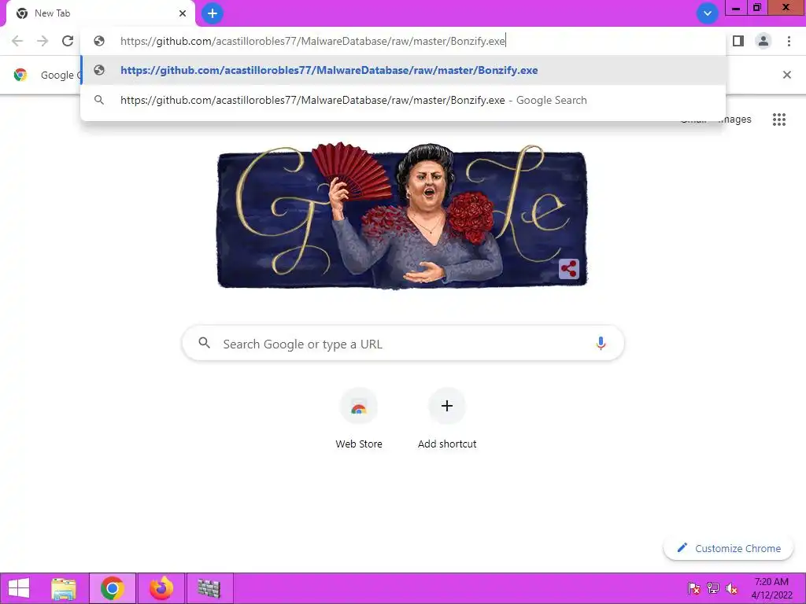Click the search magnifier in the search box
The width and height of the screenshot is (806, 604).
point(204,343)
